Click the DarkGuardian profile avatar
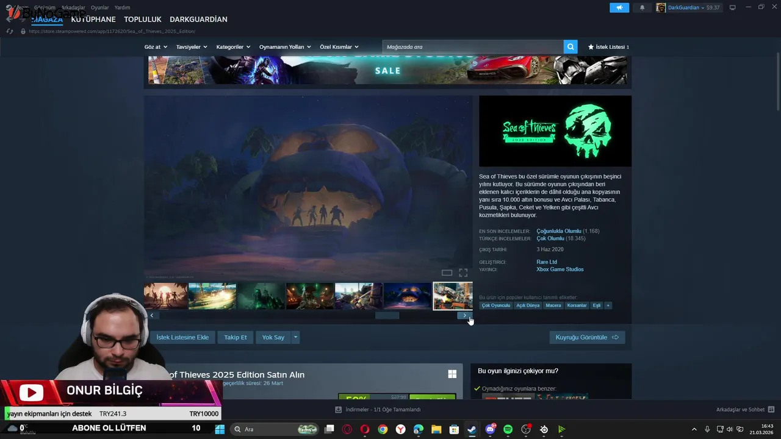The height and width of the screenshot is (439, 781). tap(661, 8)
